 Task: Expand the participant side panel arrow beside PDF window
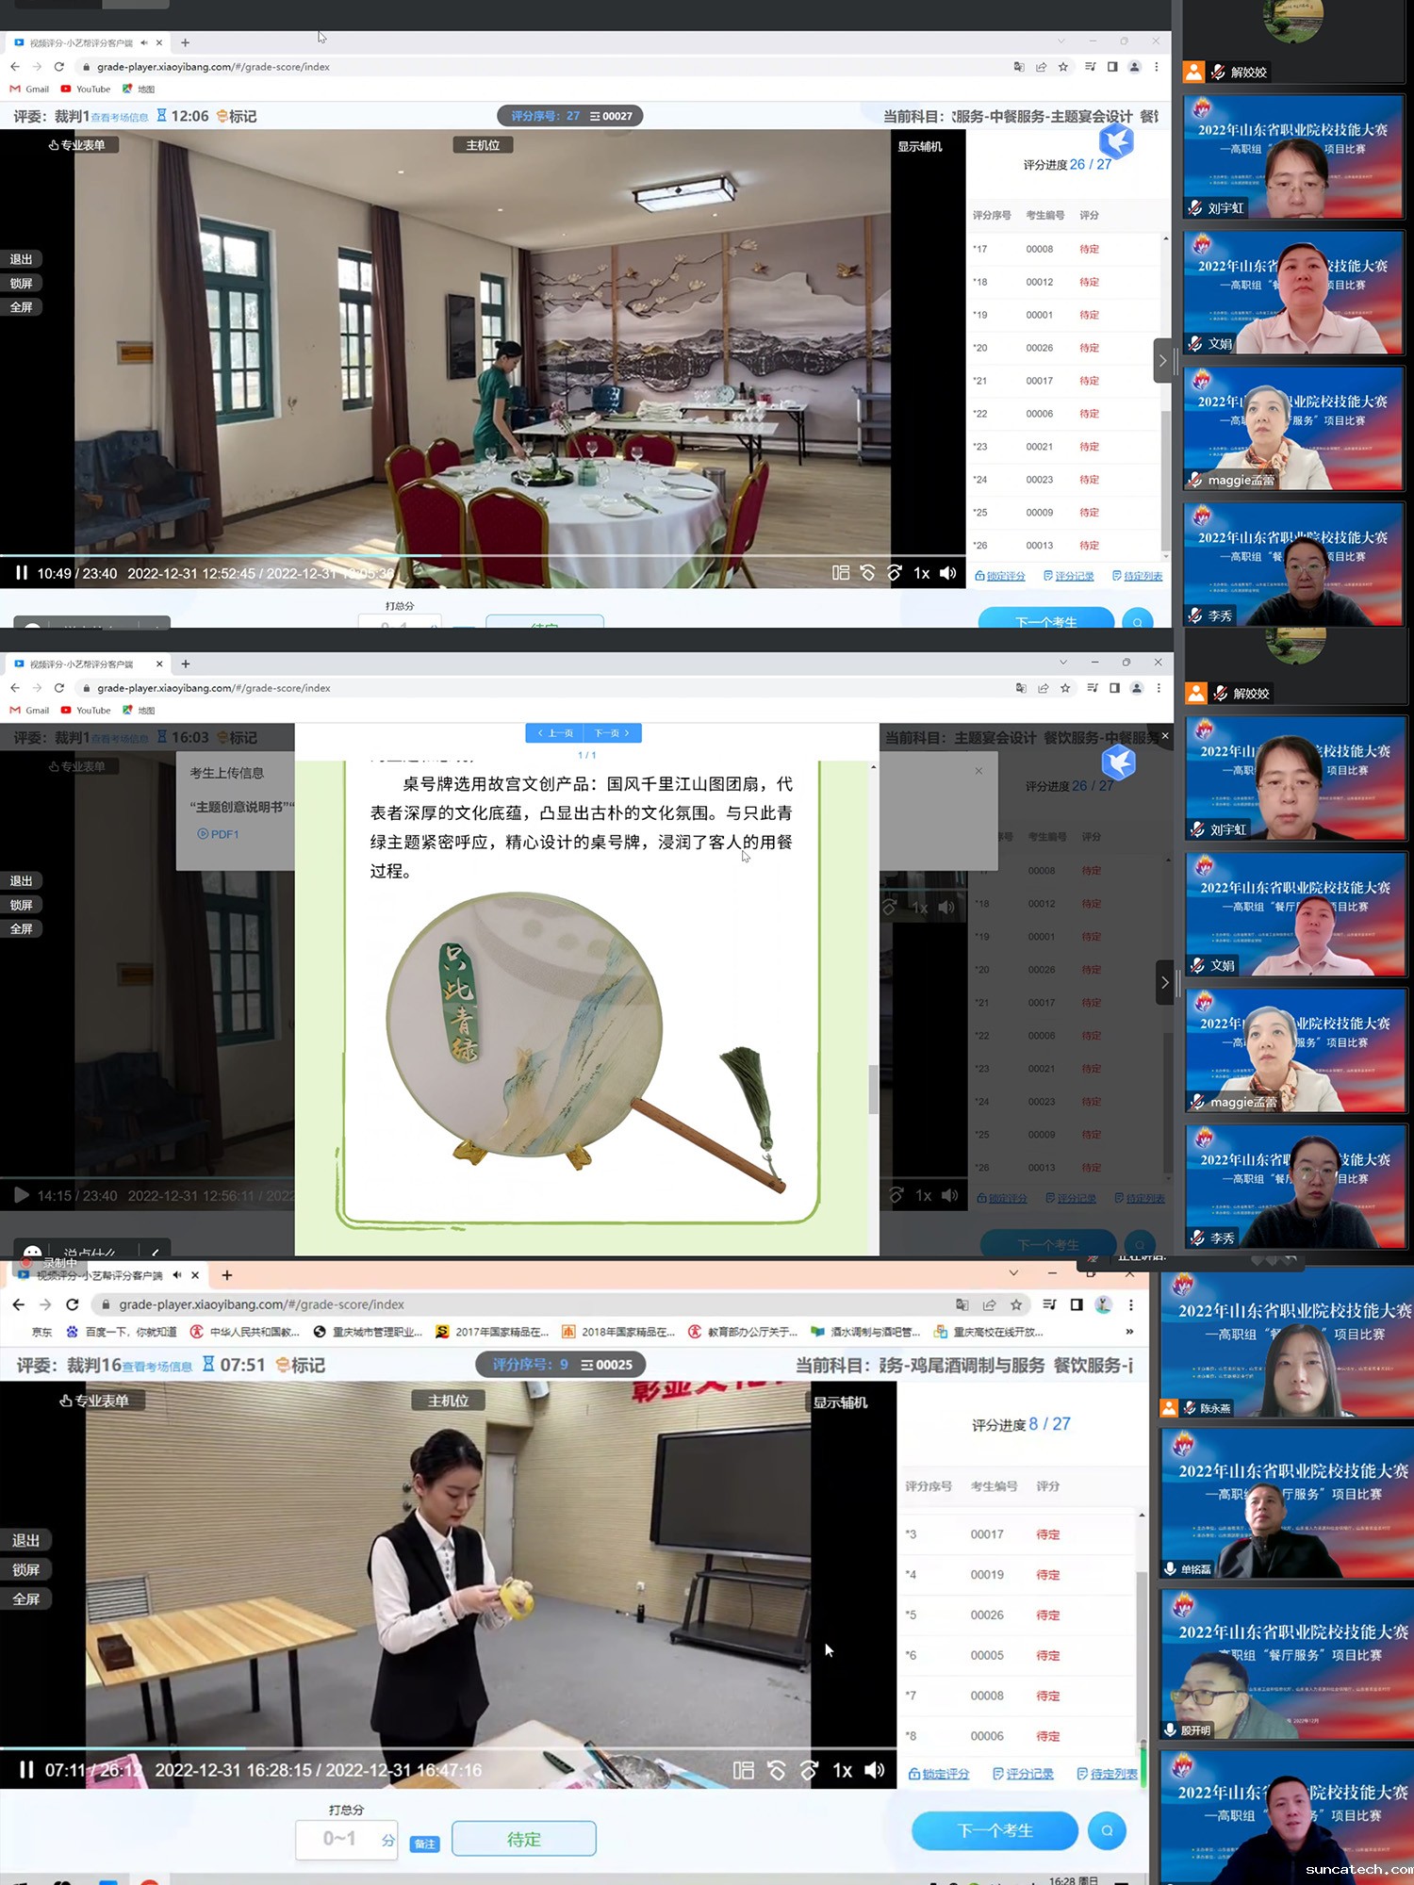pos(1165,983)
